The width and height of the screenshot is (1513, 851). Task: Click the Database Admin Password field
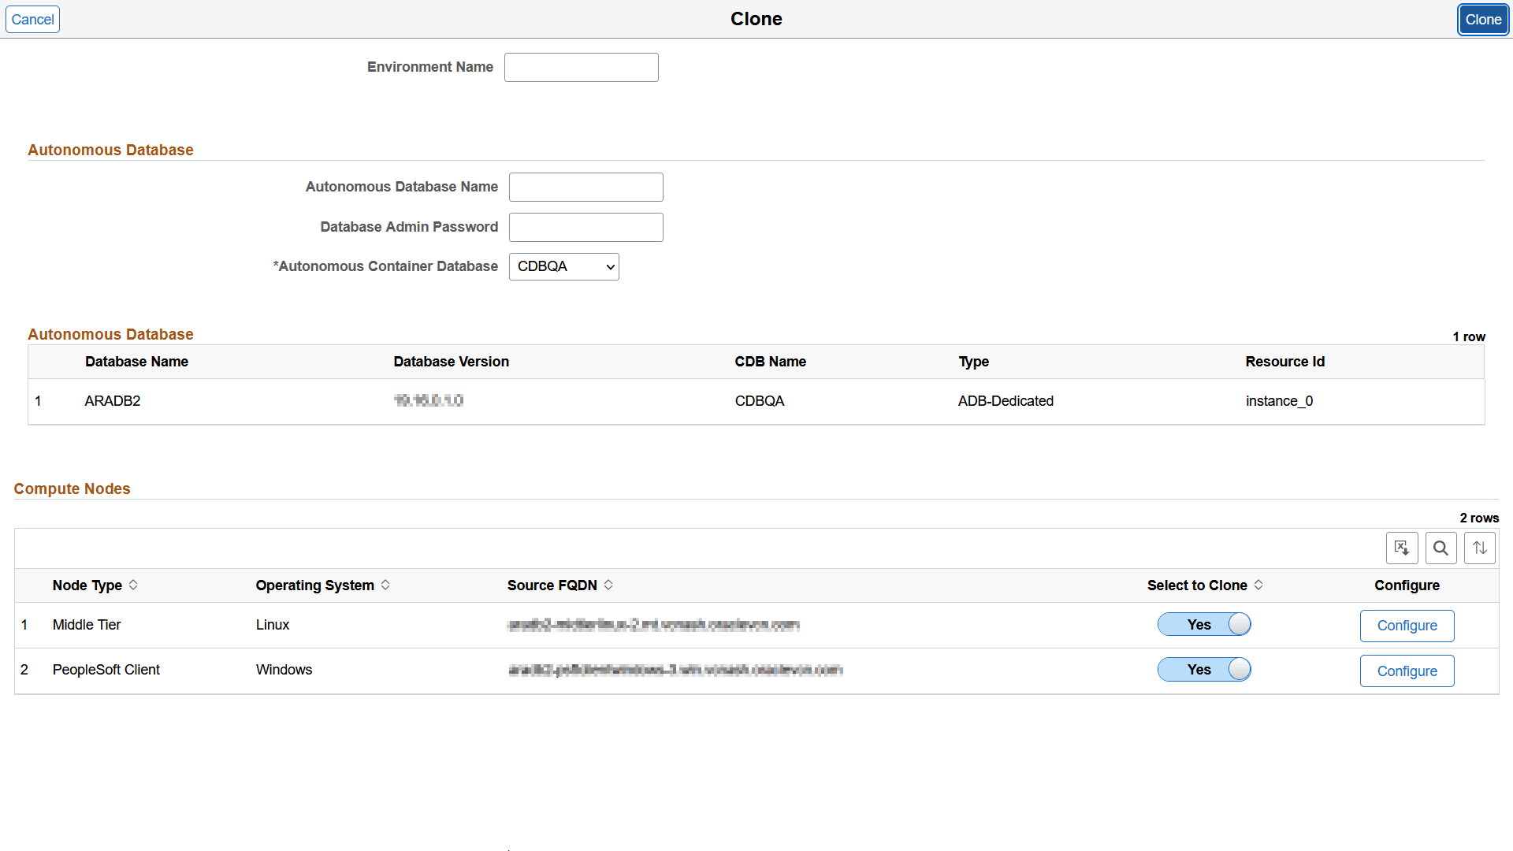(x=585, y=227)
